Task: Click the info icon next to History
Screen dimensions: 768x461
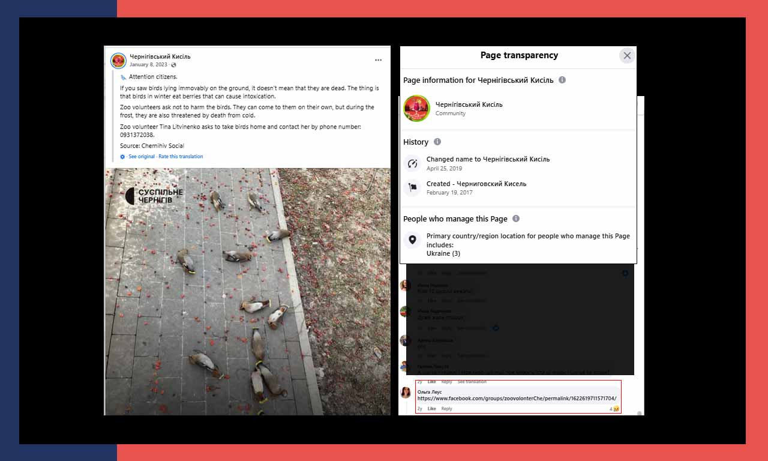Action: point(437,142)
